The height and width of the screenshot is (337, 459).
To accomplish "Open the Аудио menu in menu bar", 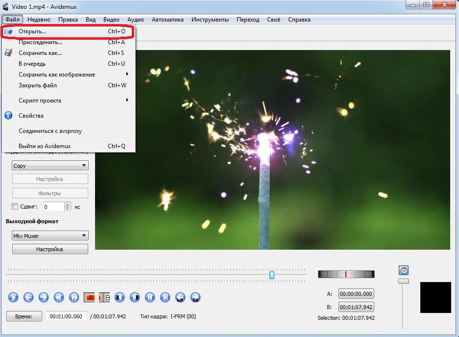I will [x=135, y=20].
